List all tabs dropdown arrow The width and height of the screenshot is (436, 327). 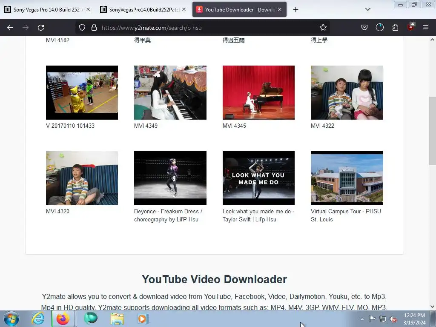(367, 9)
